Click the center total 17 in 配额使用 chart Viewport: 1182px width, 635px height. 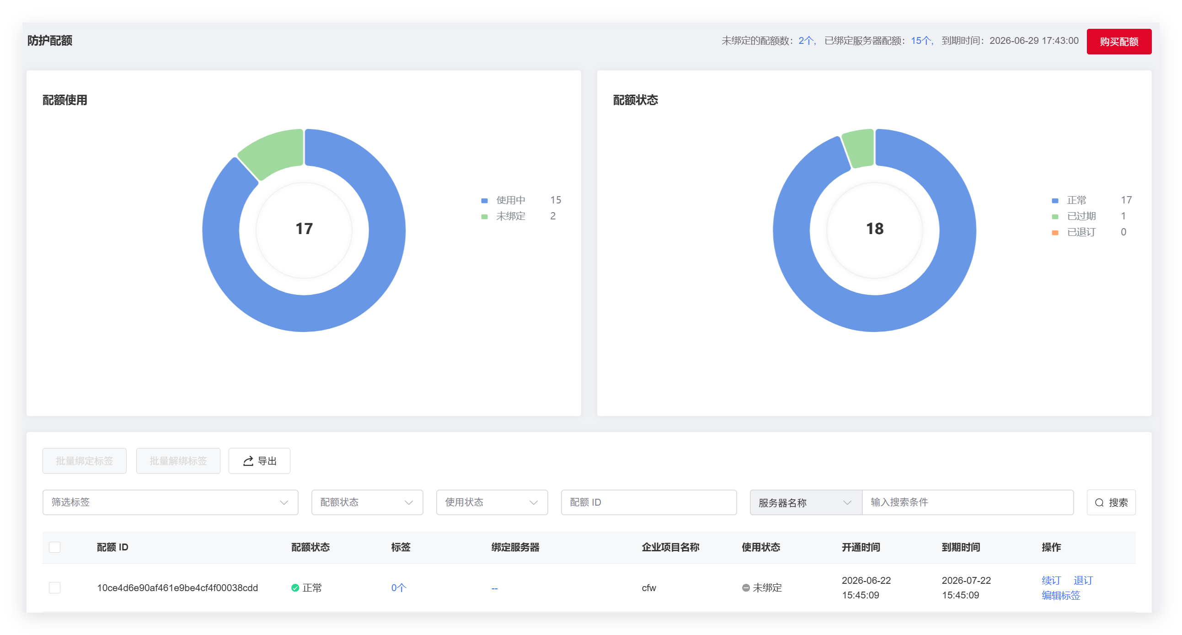[x=304, y=229]
